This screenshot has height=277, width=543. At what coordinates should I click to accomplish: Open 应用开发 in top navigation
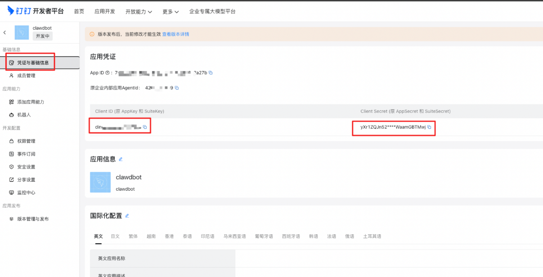point(105,12)
